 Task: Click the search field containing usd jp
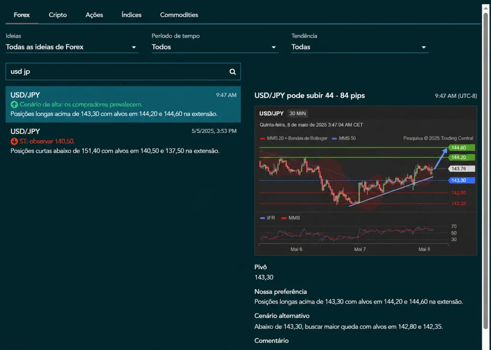pos(123,71)
